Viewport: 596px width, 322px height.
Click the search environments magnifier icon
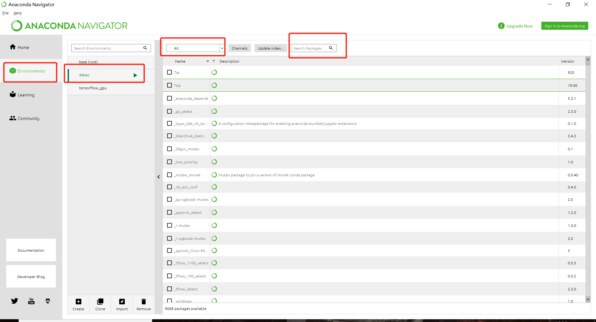145,48
